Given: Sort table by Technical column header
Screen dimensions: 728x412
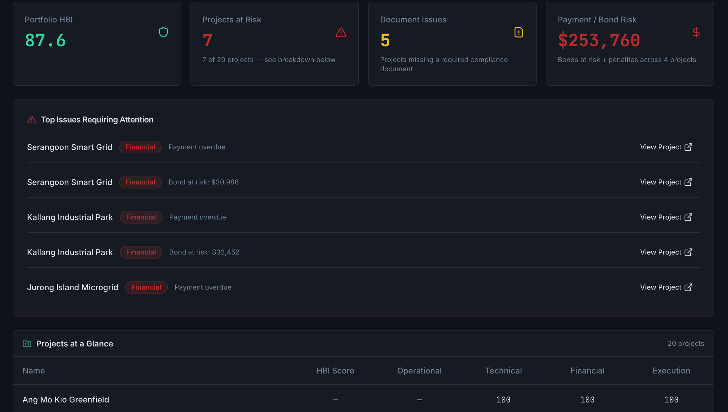Looking at the screenshot, I should click(x=503, y=371).
